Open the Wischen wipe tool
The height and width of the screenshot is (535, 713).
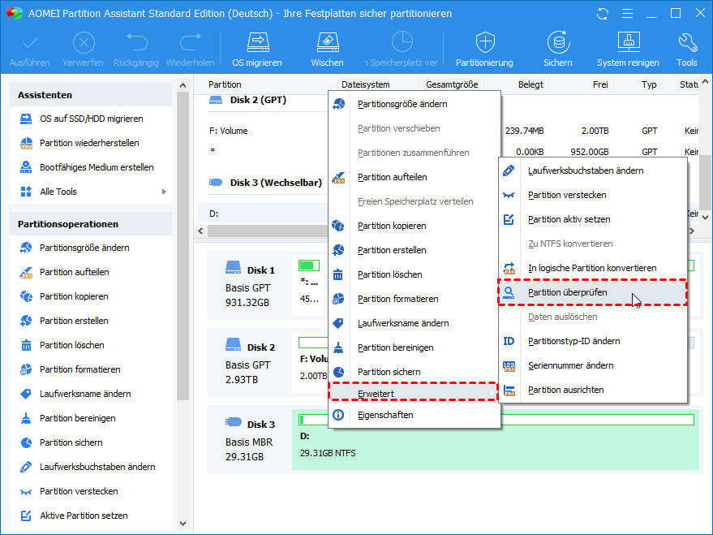[327, 50]
